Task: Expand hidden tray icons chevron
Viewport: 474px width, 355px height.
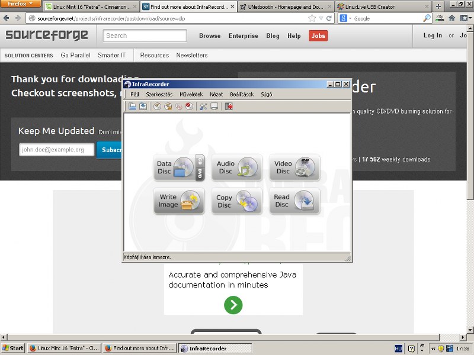Action: coord(433,348)
